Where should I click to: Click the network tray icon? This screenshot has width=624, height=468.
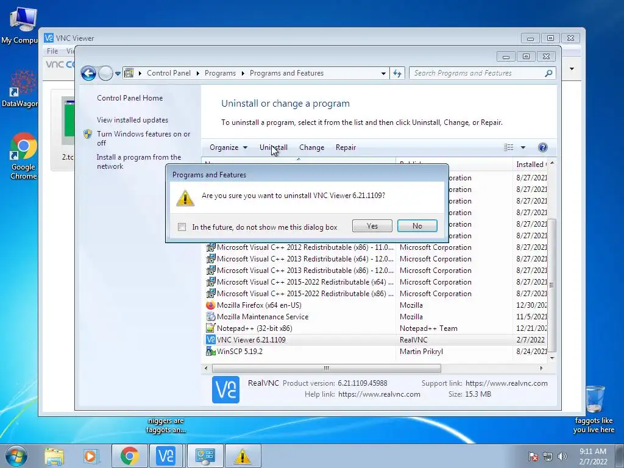click(x=548, y=456)
